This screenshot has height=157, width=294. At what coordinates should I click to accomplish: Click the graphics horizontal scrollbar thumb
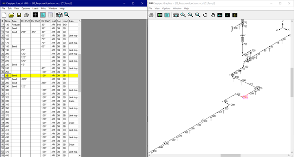tap(231, 155)
